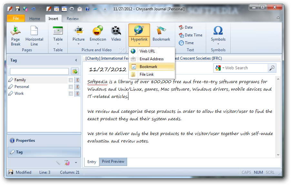Switch to the Insert tab
The height and width of the screenshot is (185, 291).
pyautogui.click(x=53, y=19)
